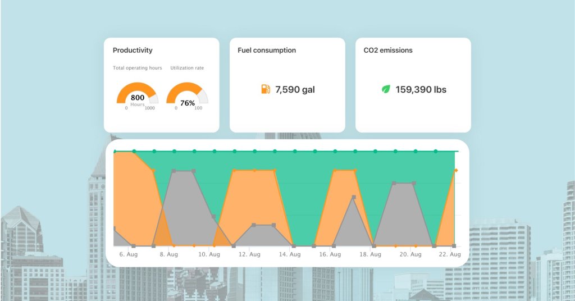Click the 800 Hours gauge reading
The width and height of the screenshot is (575, 301).
138,98
